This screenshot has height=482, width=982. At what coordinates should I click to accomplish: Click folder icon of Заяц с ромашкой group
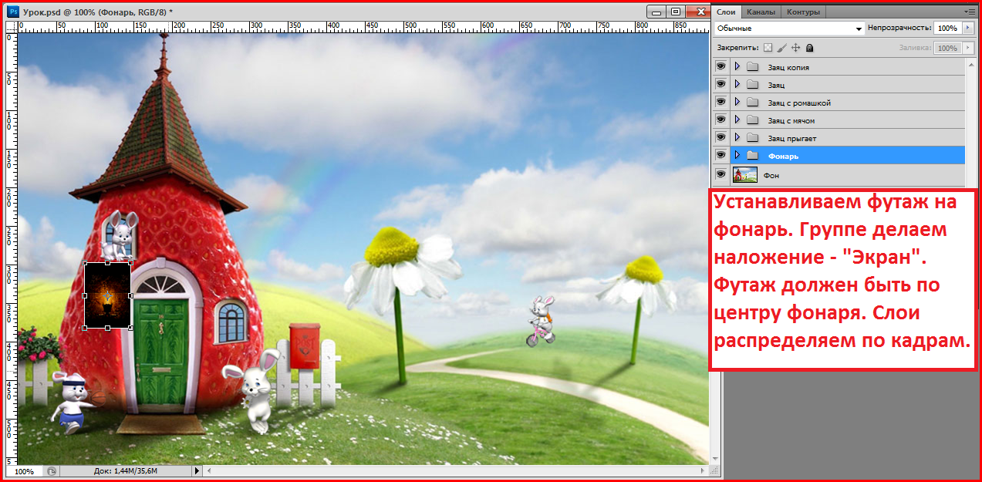point(753,103)
